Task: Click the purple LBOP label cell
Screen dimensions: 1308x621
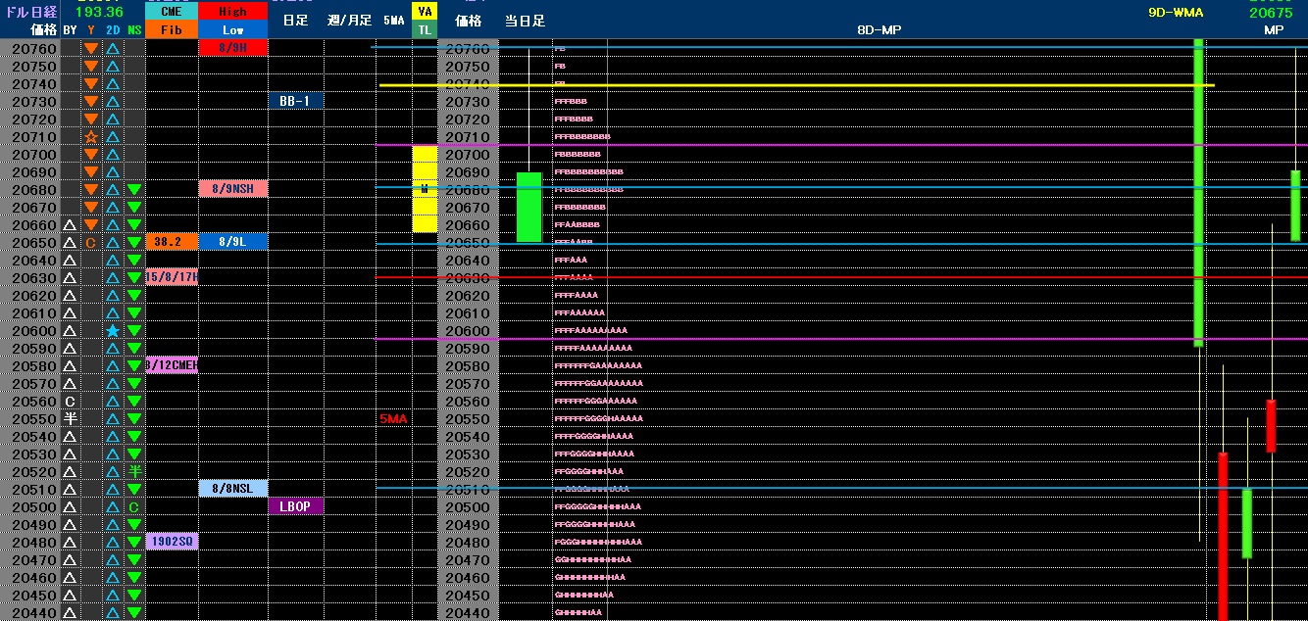Action: point(295,506)
